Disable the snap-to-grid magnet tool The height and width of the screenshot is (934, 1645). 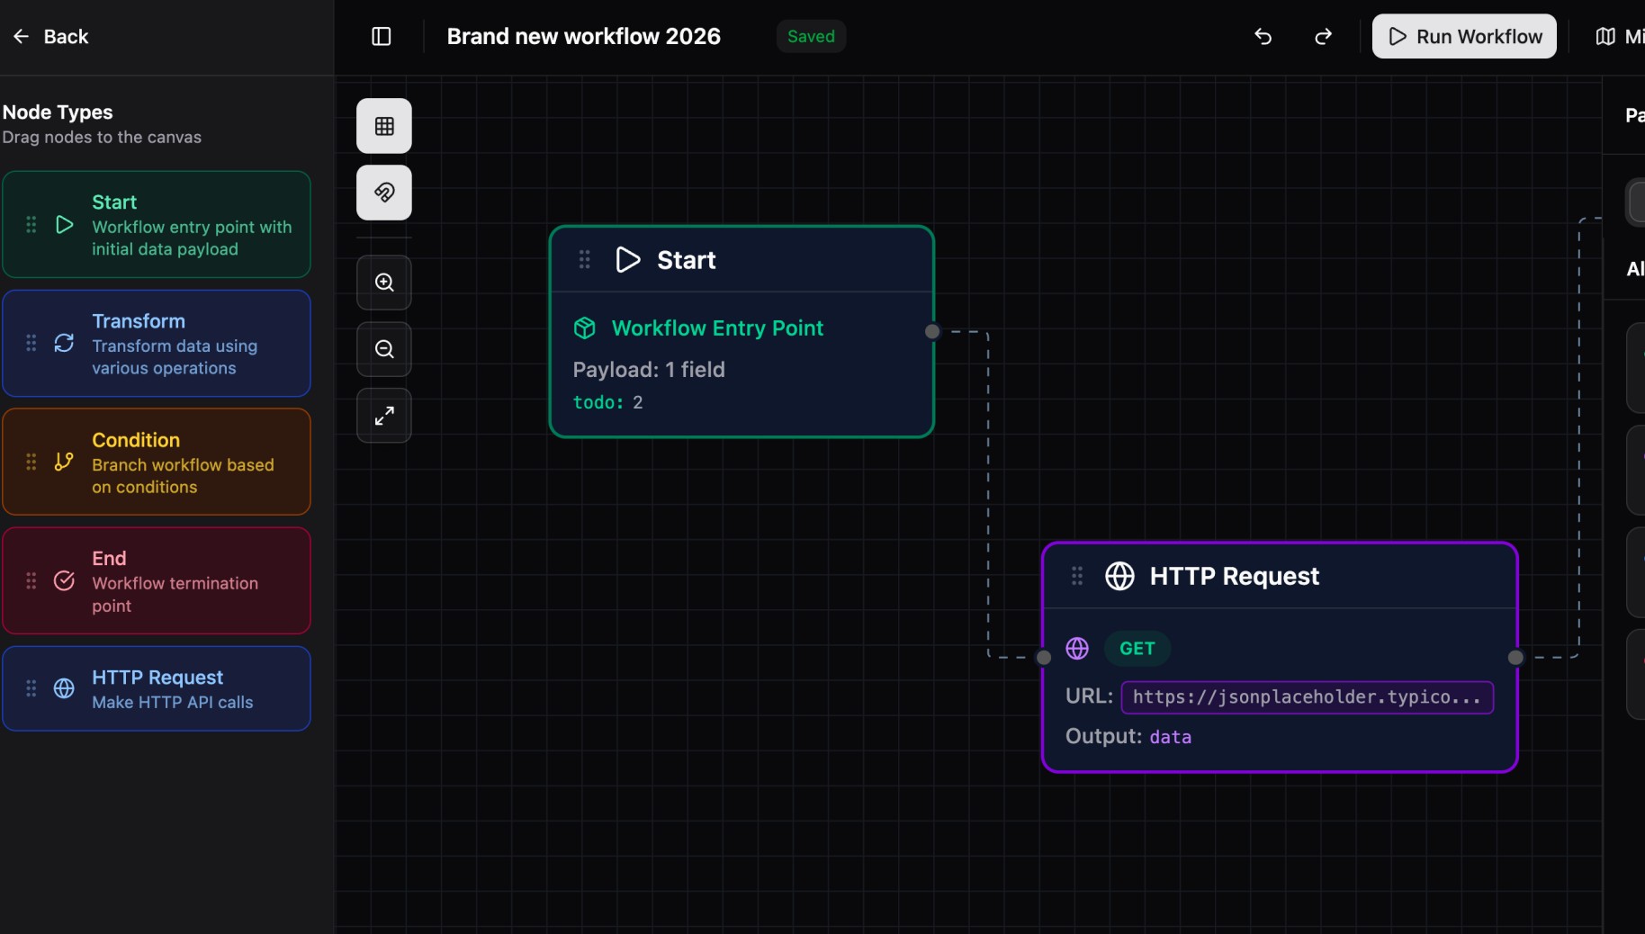384,192
